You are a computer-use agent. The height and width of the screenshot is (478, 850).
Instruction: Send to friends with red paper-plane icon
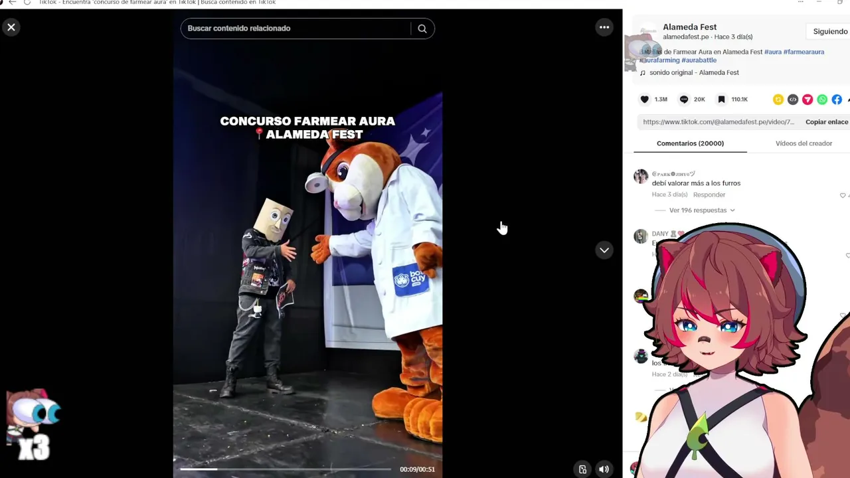[x=807, y=100]
